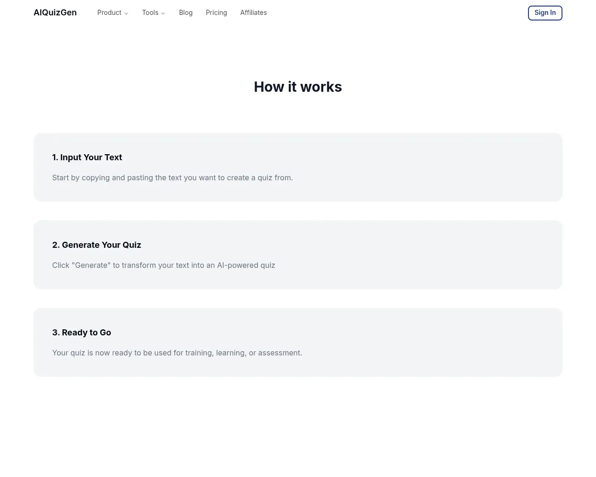Click the chevron next to Product
596x477 pixels.
pyautogui.click(x=126, y=13)
